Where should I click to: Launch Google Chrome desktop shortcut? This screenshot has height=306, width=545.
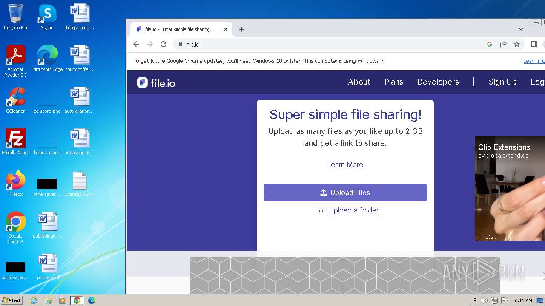[x=15, y=228]
